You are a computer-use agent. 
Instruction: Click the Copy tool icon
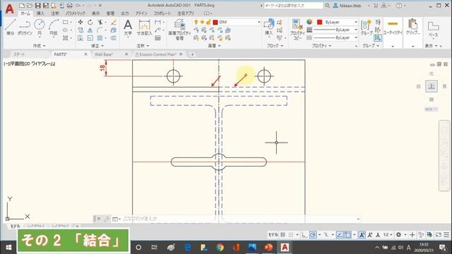pyautogui.click(x=81, y=30)
